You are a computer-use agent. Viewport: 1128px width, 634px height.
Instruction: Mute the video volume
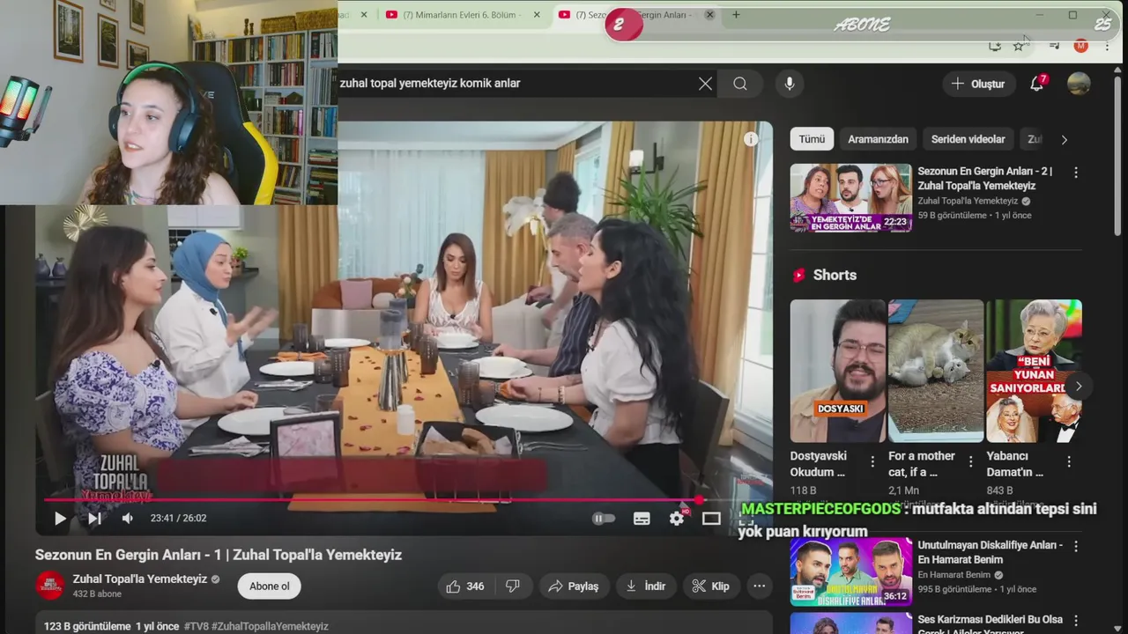pos(127,519)
